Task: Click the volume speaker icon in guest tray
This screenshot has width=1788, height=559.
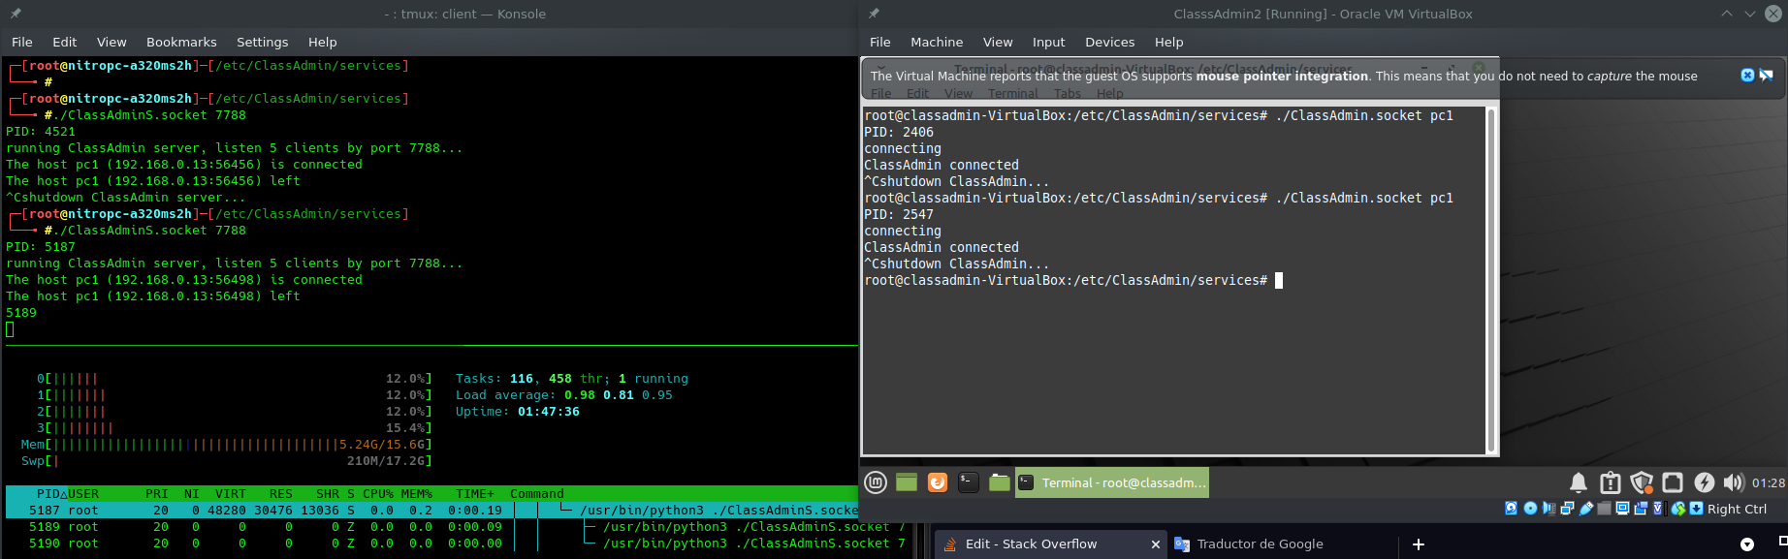Action: coord(1734,482)
